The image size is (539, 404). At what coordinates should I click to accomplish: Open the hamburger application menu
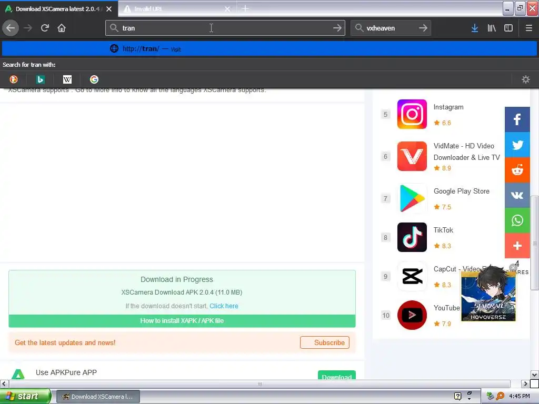click(528, 28)
